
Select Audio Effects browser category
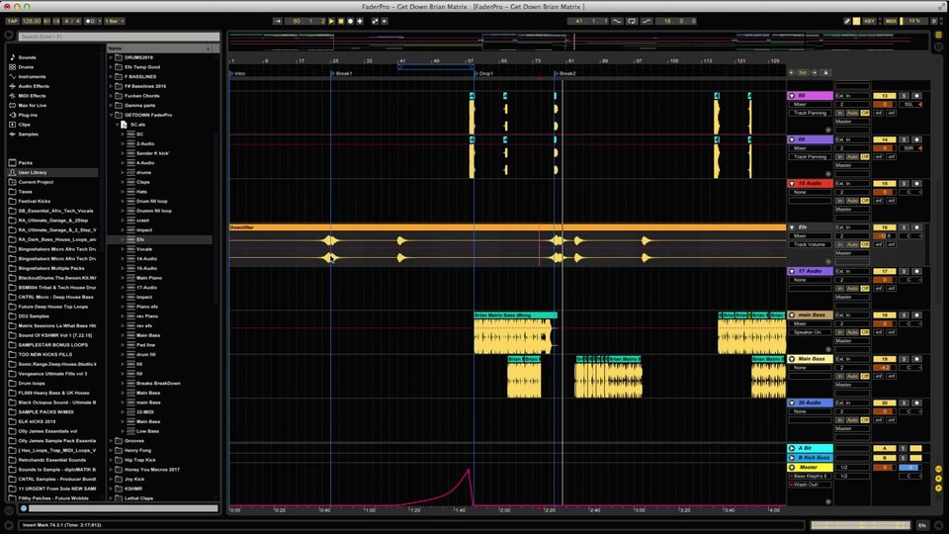(x=34, y=87)
